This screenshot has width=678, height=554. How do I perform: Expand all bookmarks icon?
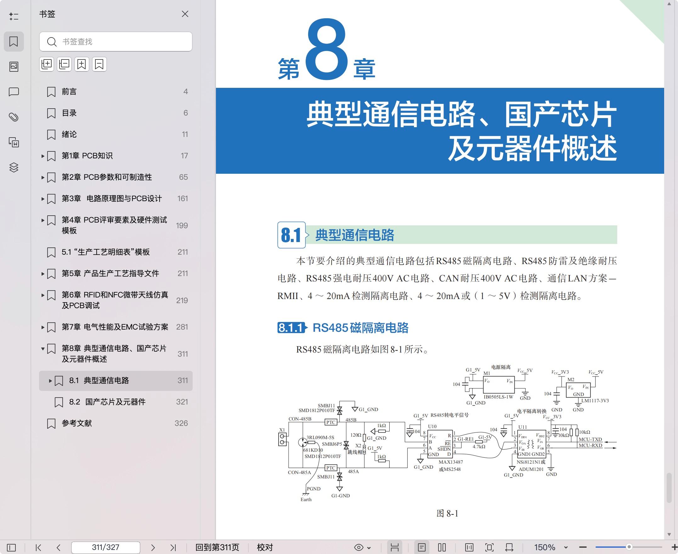(x=47, y=65)
